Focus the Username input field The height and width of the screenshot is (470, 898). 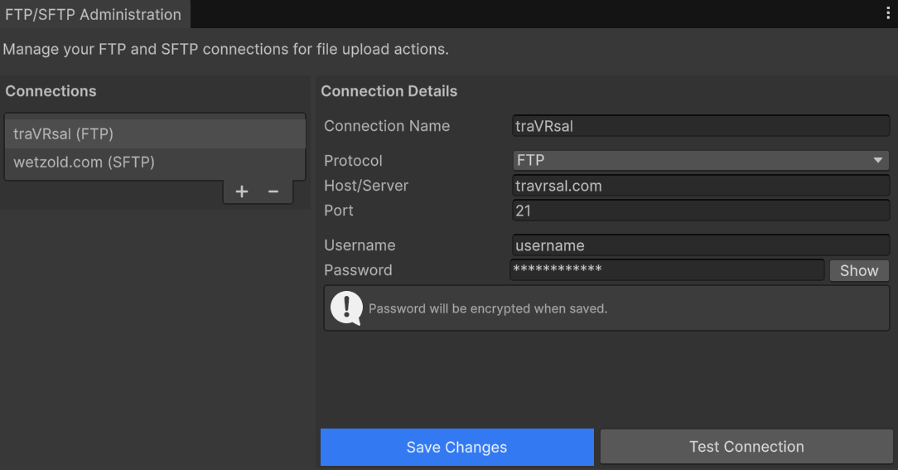point(701,245)
